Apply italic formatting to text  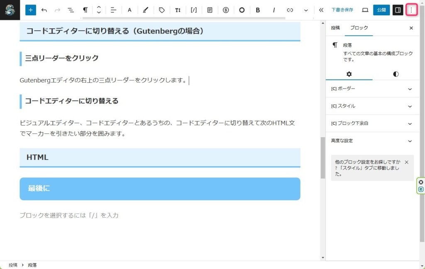(x=274, y=10)
